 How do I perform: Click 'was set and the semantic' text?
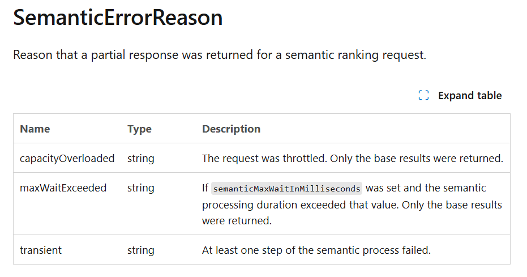tap(426, 187)
